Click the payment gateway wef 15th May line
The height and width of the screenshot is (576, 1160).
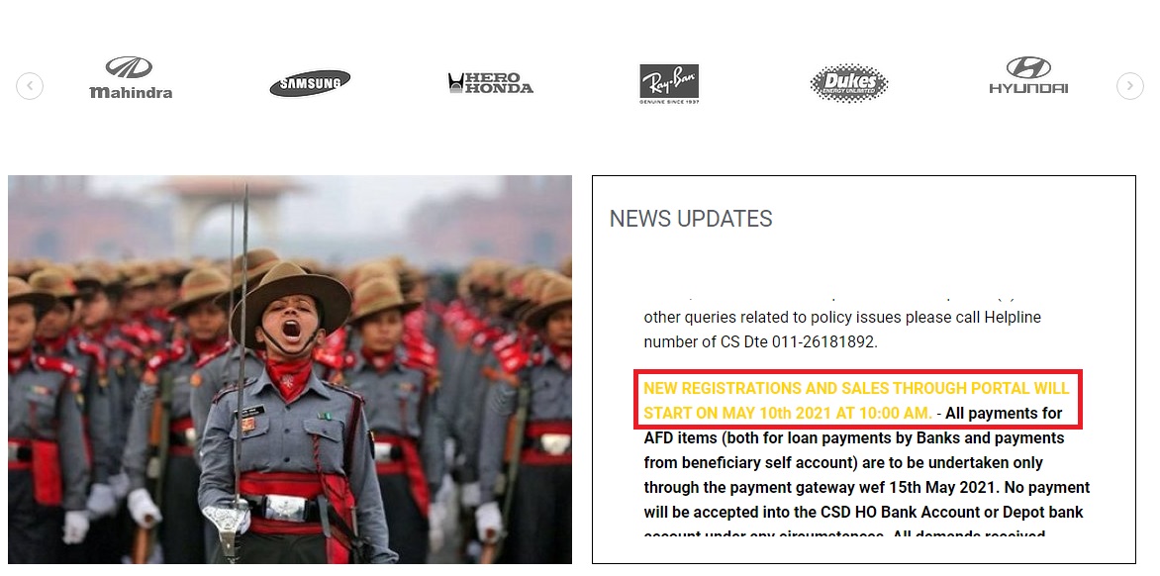(x=866, y=487)
